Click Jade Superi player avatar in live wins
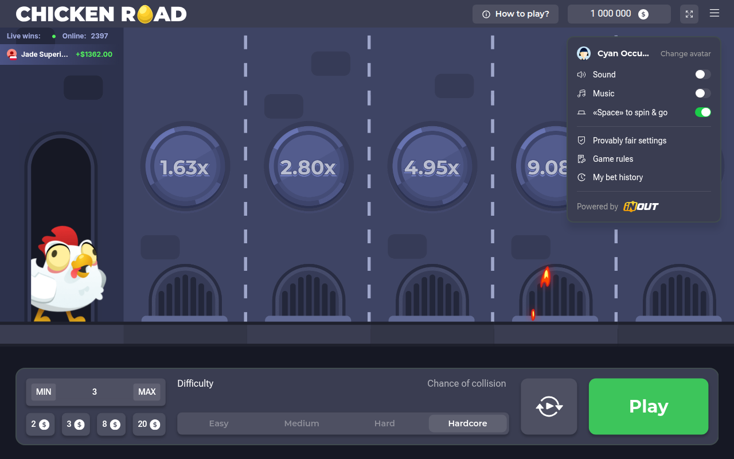734x459 pixels. point(11,55)
